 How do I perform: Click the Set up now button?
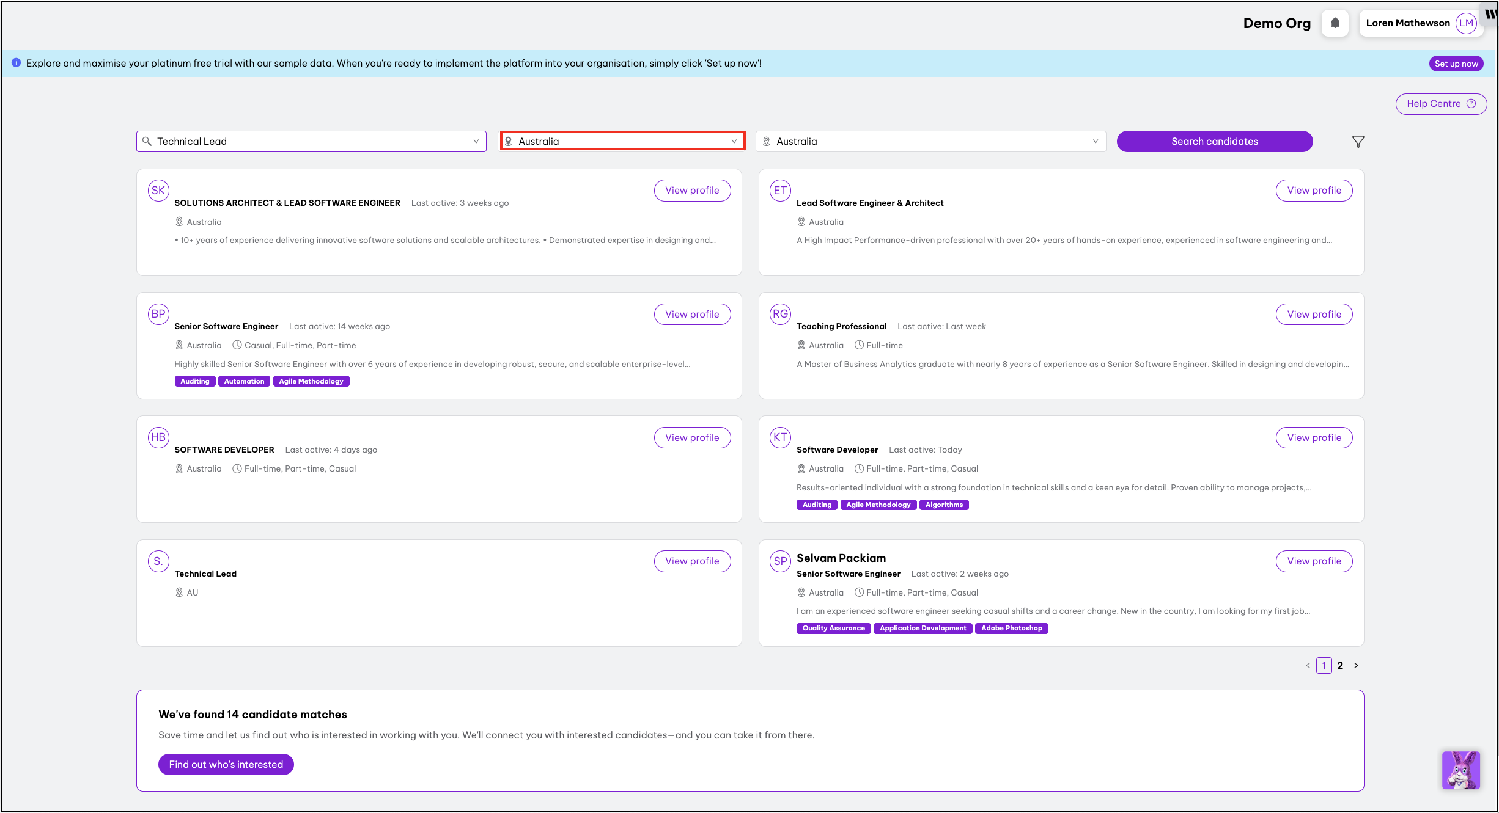coord(1456,64)
